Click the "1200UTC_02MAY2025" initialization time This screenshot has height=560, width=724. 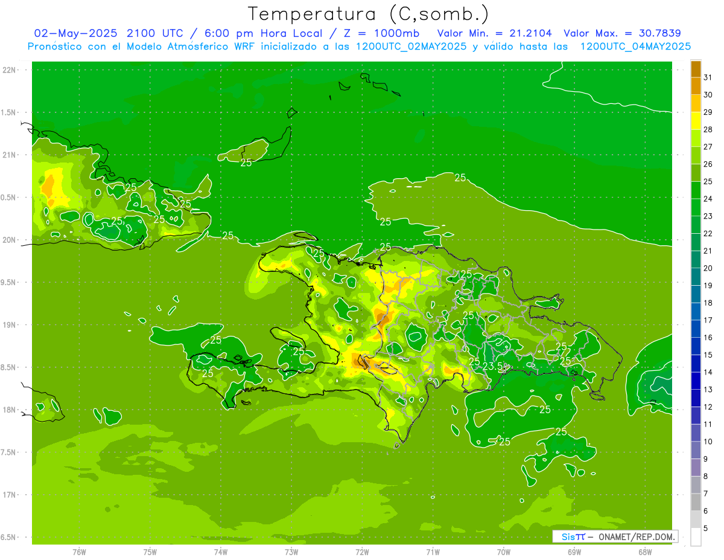411,47
